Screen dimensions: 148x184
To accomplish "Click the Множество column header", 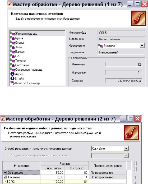I will pos(22,165).
